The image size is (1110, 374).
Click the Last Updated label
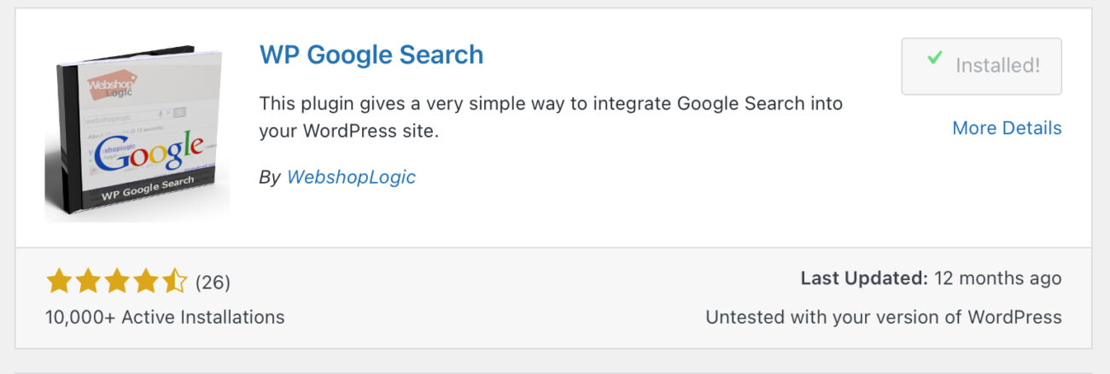[x=864, y=278]
